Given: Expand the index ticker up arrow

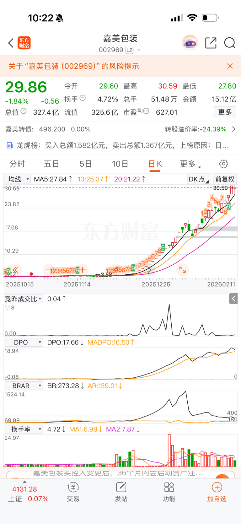Looking at the screenshot, I should 25,482.
